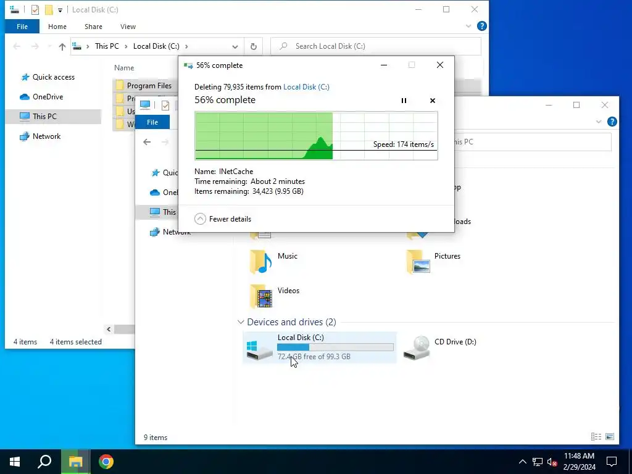Show hidden system tray icons

coord(522,462)
